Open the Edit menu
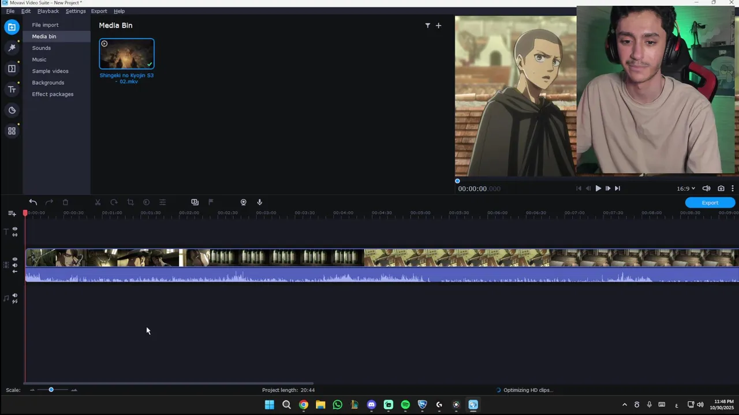The width and height of the screenshot is (739, 415). click(x=26, y=11)
